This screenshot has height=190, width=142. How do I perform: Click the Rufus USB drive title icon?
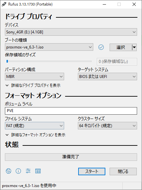[4, 4]
